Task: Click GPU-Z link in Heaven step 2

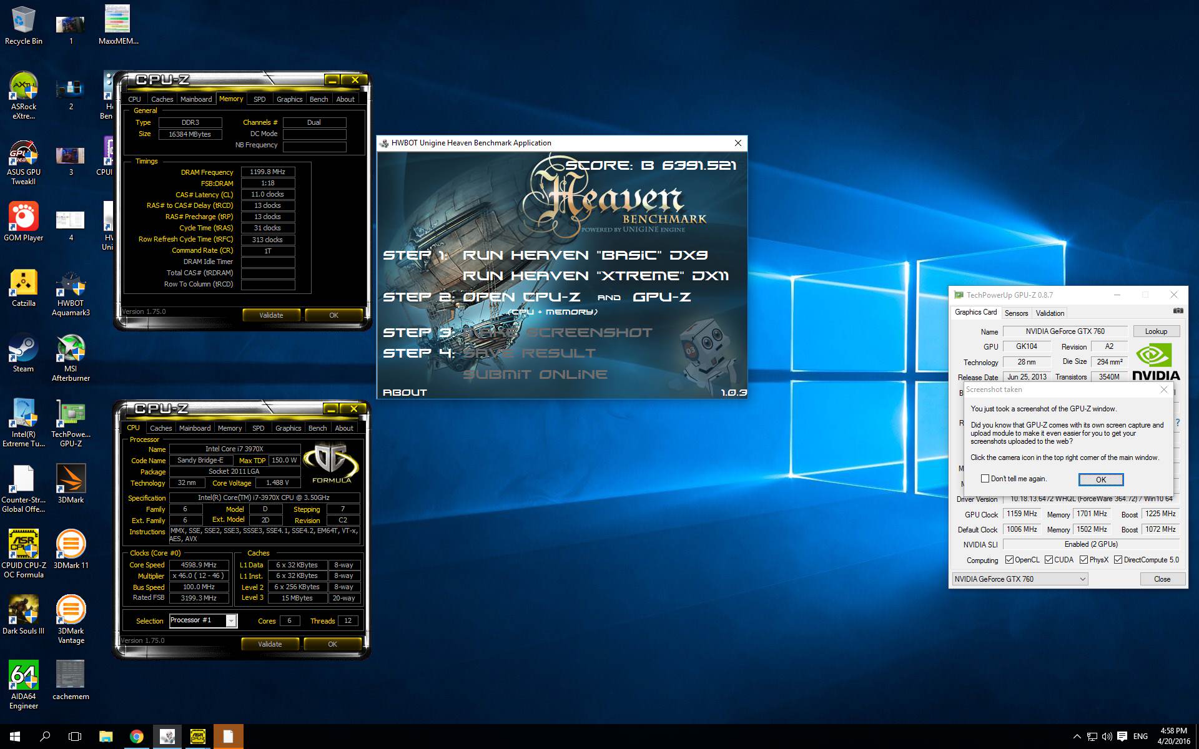Action: pos(662,297)
